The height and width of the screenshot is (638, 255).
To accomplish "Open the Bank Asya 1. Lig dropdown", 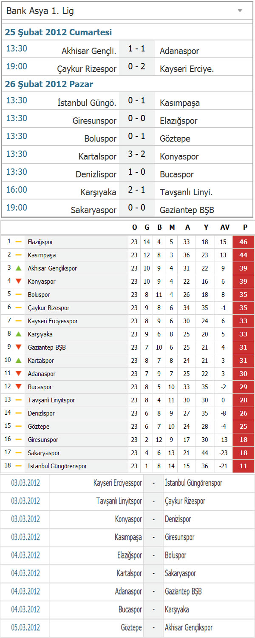I will pyautogui.click(x=127, y=11).
